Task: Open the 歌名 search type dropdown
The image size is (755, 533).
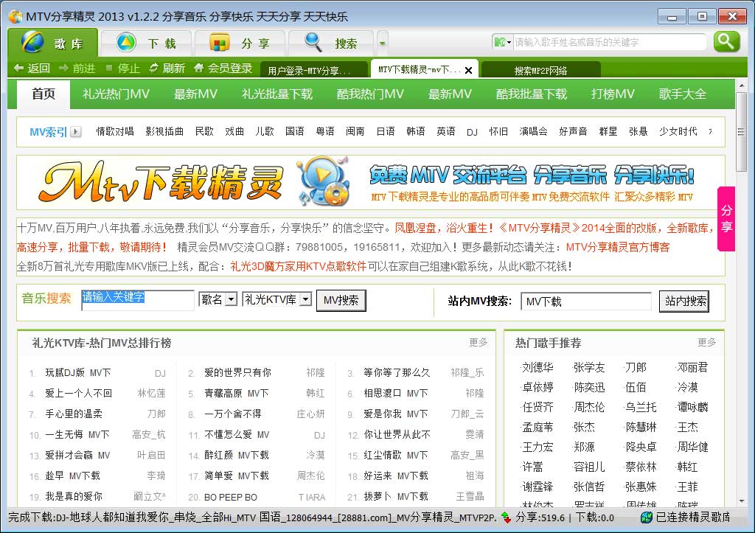Action: pyautogui.click(x=231, y=299)
